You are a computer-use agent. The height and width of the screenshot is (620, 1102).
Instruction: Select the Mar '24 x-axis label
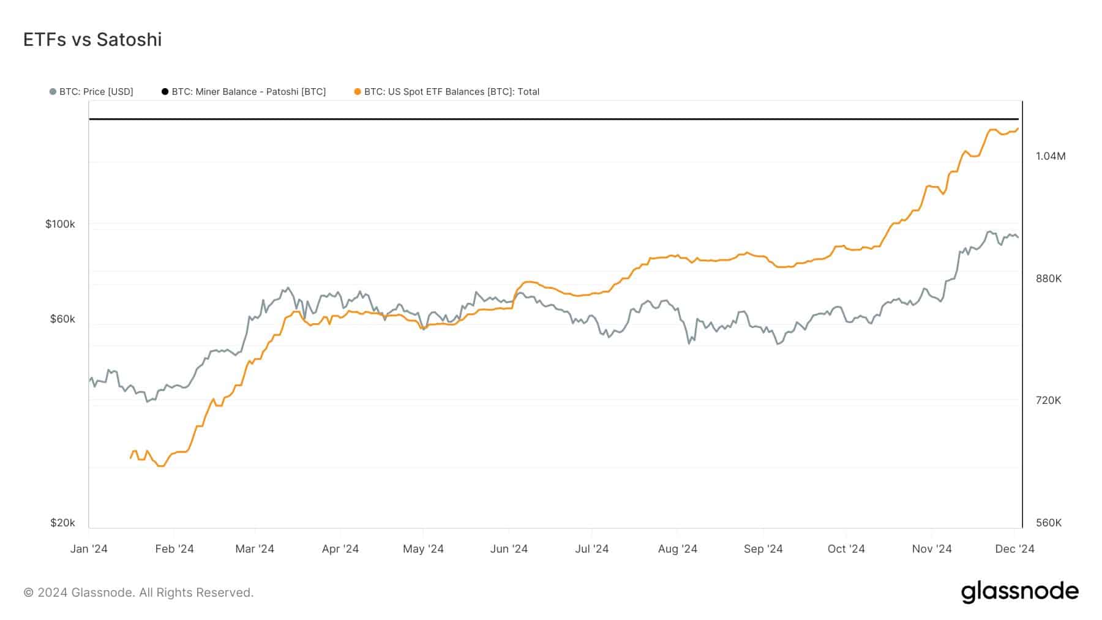(x=255, y=548)
